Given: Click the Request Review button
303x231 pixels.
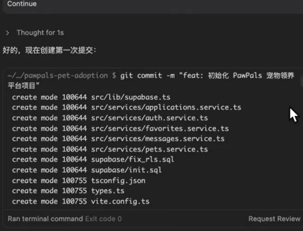Looking at the screenshot, I should [274, 219].
